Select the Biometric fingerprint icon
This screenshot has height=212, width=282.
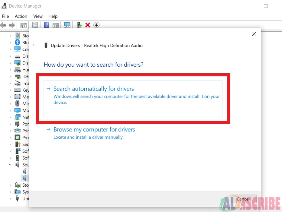17,36
